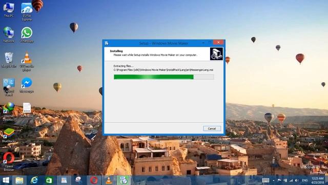The image size is (328, 185).
Task: Open File Explorer from the taskbar
Action: 19,180
